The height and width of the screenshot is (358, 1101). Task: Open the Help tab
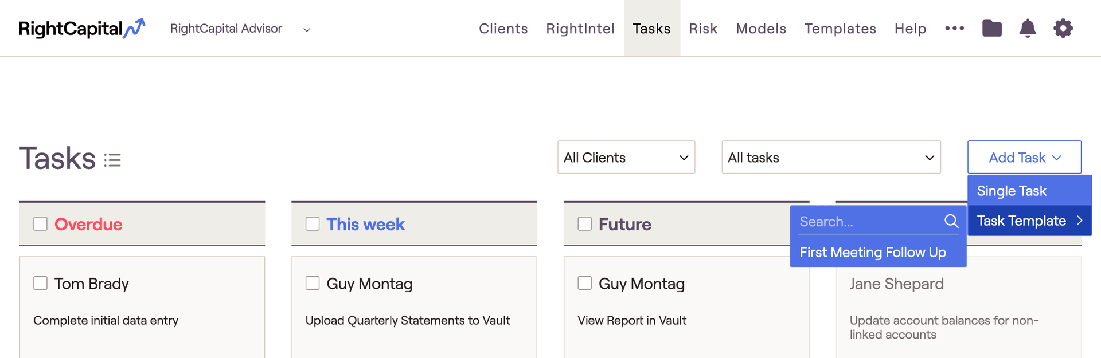pyautogui.click(x=911, y=29)
